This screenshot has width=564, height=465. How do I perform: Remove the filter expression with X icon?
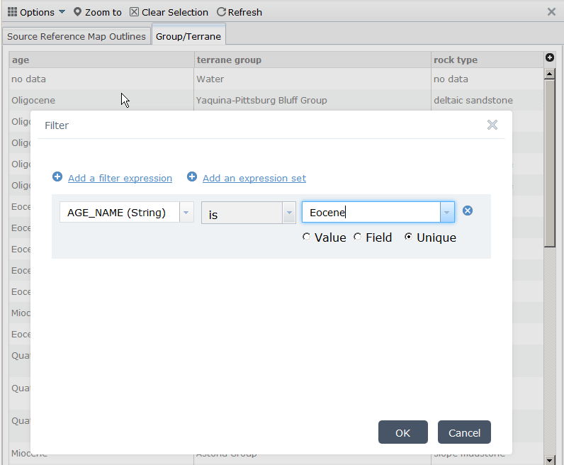[x=468, y=211]
